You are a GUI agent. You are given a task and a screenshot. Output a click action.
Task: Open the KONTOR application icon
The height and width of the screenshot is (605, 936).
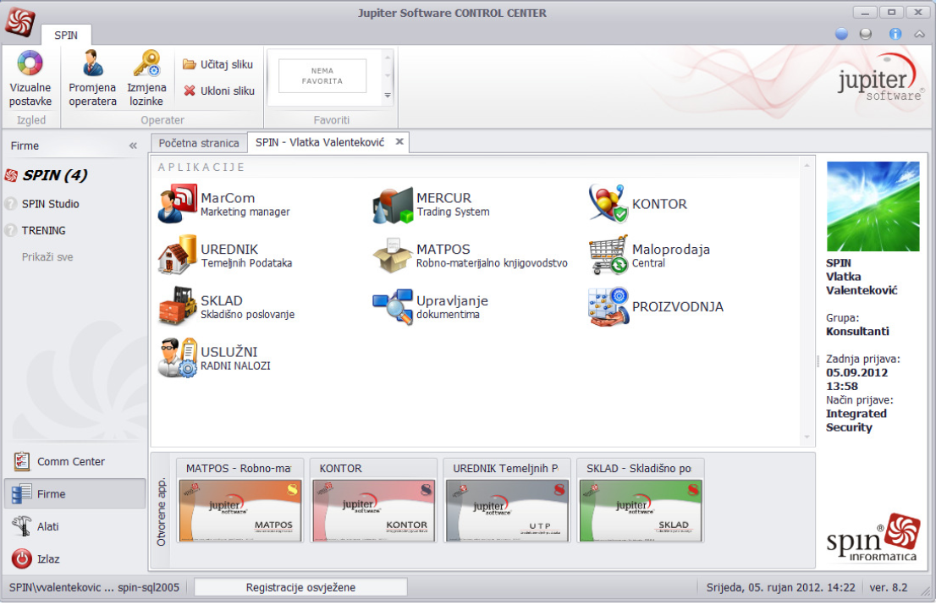pyautogui.click(x=609, y=204)
